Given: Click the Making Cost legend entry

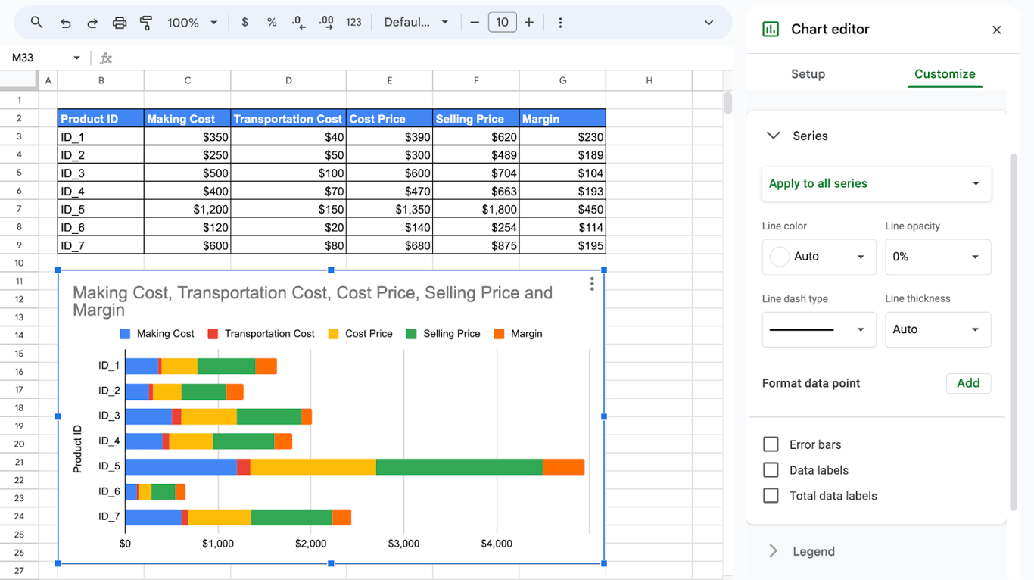Looking at the screenshot, I should coord(157,334).
